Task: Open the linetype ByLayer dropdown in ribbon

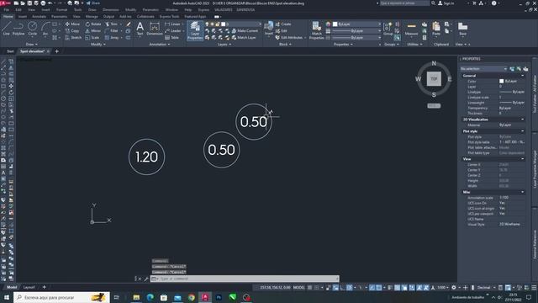Action: (356, 37)
